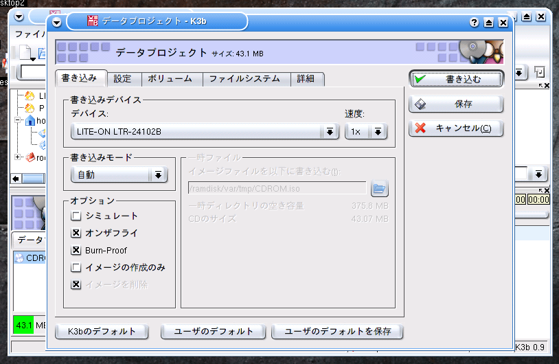The image size is (559, 364).
Task: Open dropdown arrow in main window toolbar right
Action: [519, 73]
